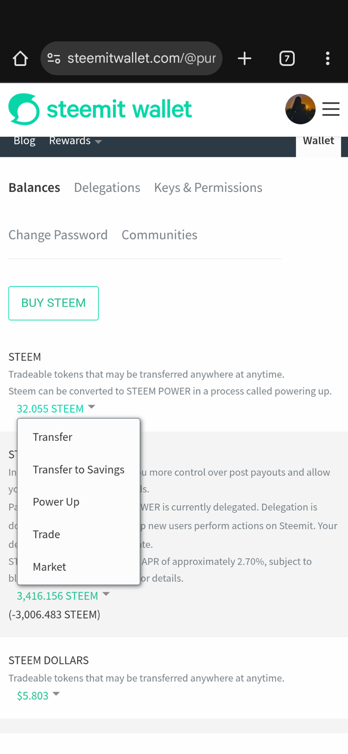Expand the $5.803 Steem Dollars dropdown
The image size is (348, 754).
point(38,696)
